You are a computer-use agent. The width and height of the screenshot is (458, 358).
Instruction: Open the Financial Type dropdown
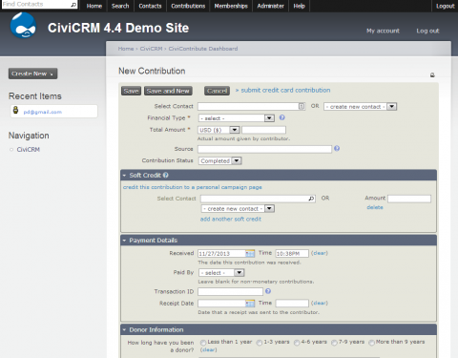(237, 118)
